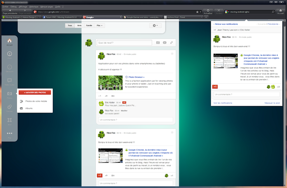The image size is (287, 188).
Task: Open the Jeux sidebar icon
Action: [x=10, y=120]
